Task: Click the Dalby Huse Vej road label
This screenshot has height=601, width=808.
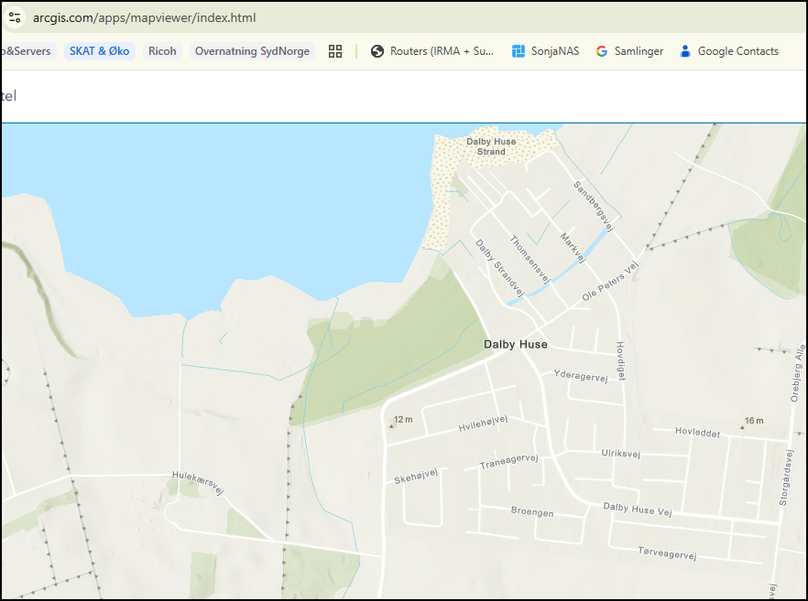Action: tap(637, 510)
